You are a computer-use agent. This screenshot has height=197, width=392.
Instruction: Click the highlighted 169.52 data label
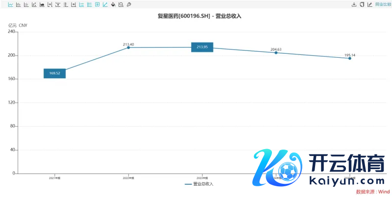pyautogui.click(x=55, y=73)
